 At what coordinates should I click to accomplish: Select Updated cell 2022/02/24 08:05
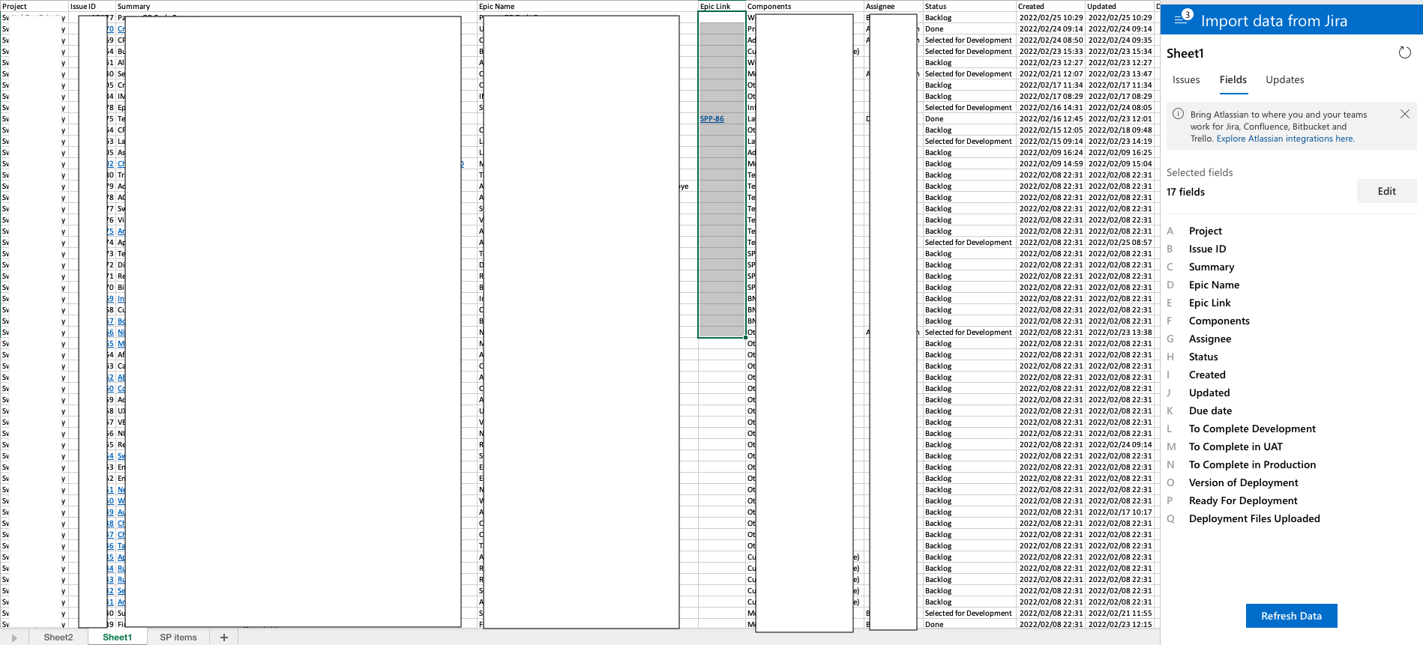pos(1120,107)
